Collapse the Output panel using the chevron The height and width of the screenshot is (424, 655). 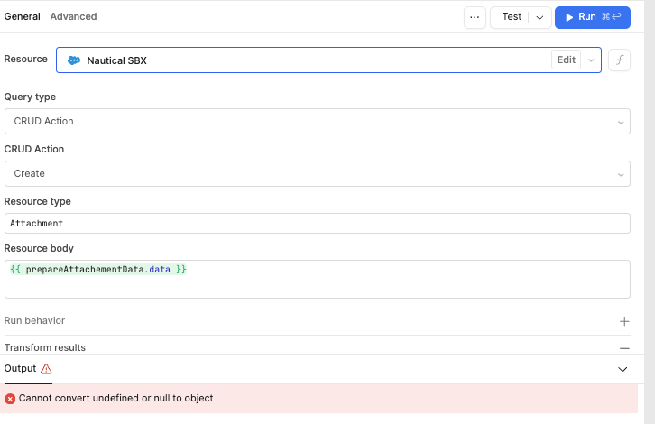pos(622,369)
